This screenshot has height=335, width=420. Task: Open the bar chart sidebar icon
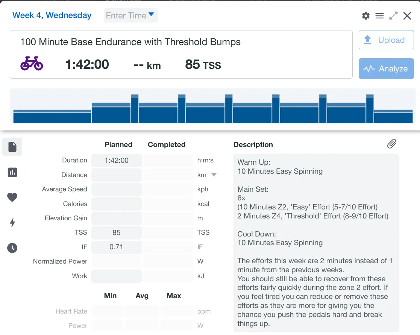12,172
